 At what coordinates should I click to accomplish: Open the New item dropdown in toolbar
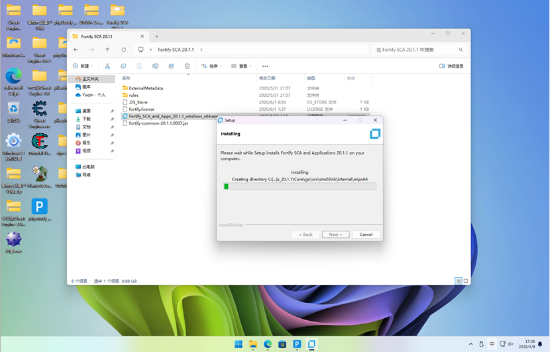tap(83, 66)
